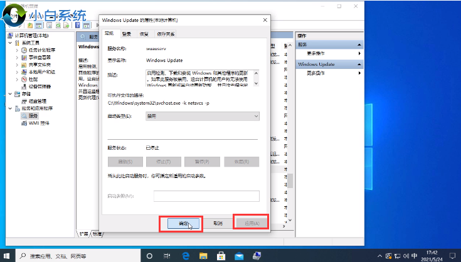Click the Refresh toolbar icon

[58, 25]
